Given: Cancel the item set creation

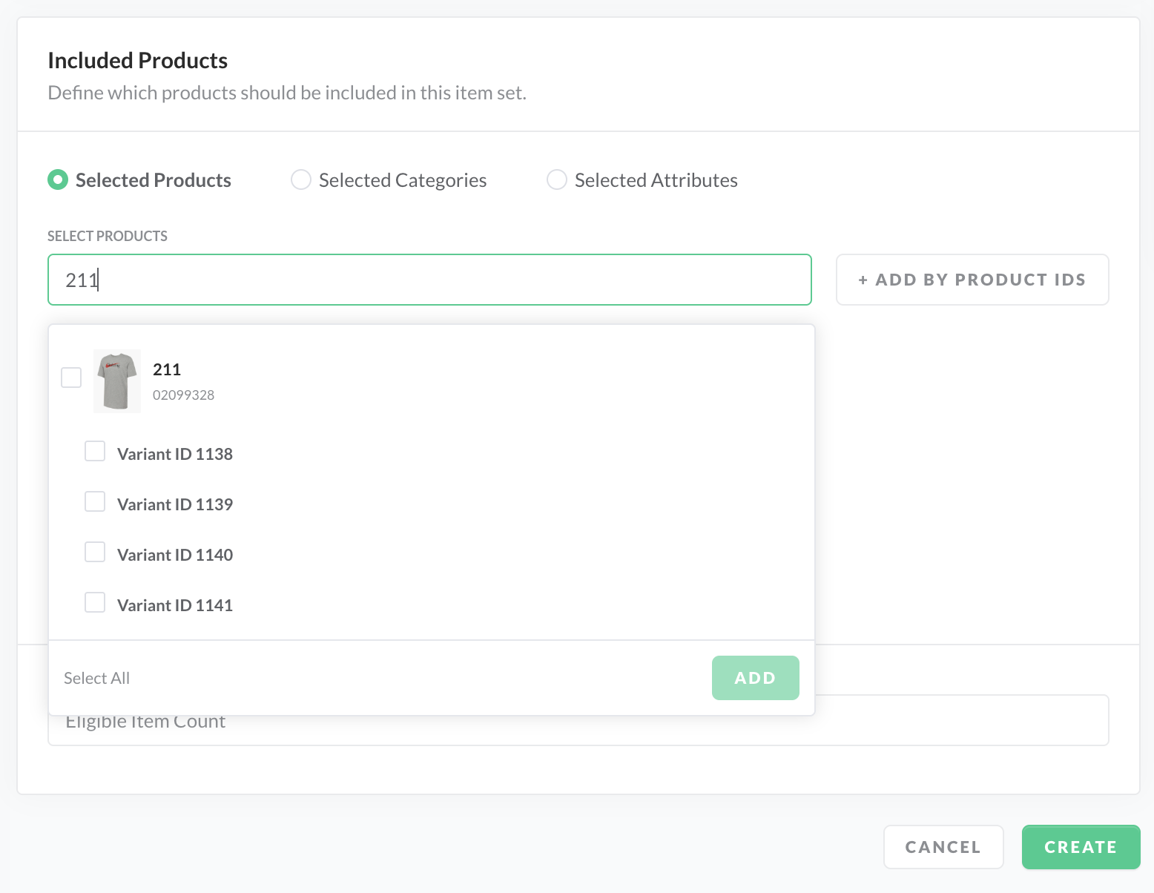Looking at the screenshot, I should point(943,847).
